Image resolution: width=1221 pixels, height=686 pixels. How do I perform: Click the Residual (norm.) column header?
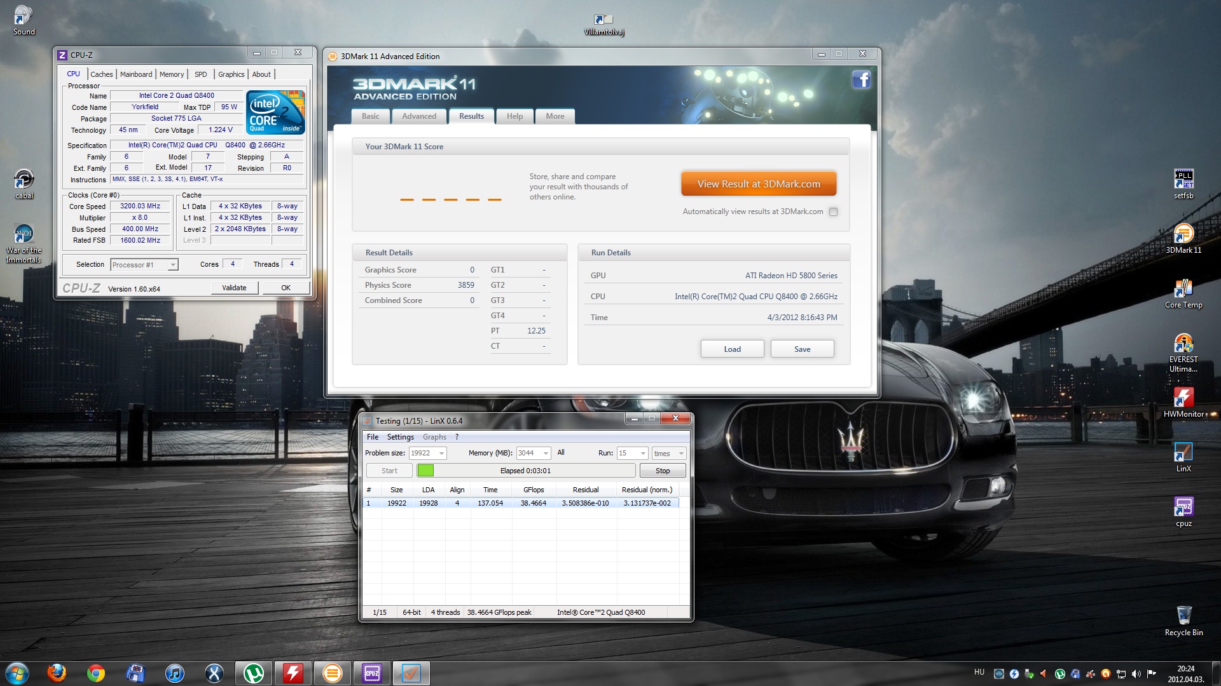647,490
